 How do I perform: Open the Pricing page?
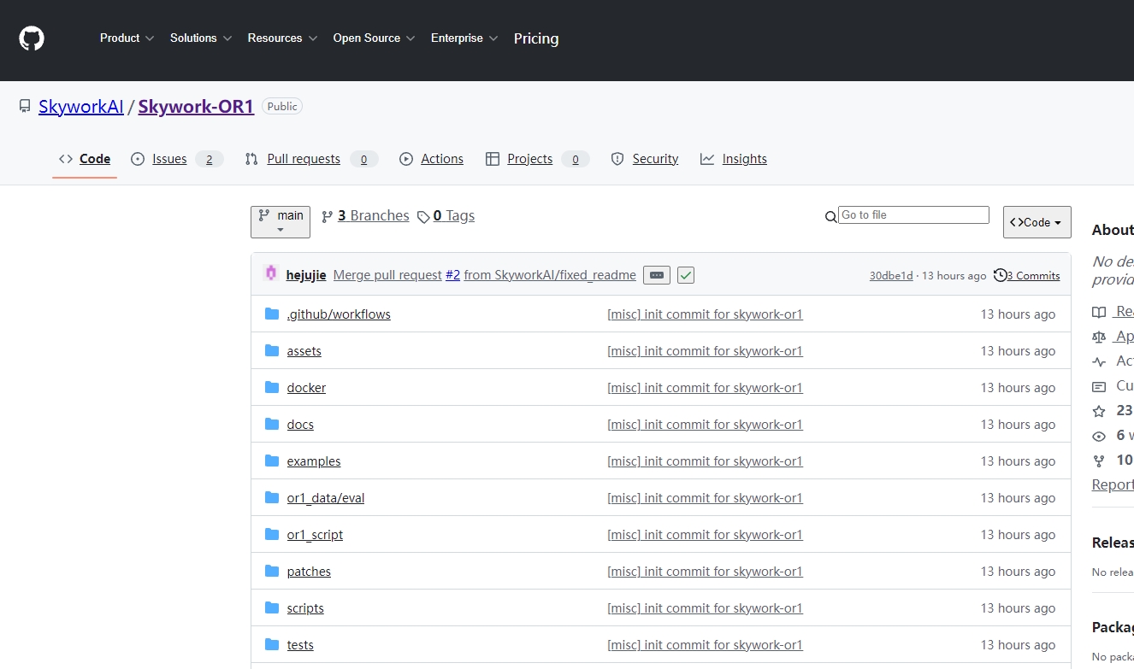[536, 38]
